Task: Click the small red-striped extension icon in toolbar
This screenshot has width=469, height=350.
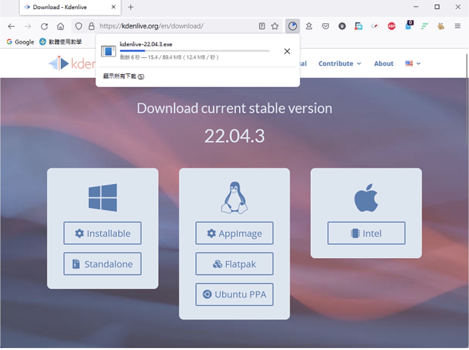Action: (x=375, y=26)
